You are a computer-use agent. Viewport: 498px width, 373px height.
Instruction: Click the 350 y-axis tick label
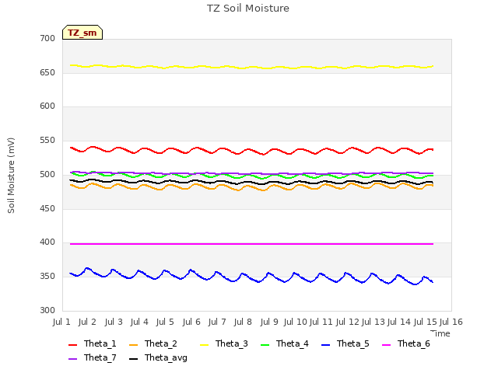(x=47, y=277)
